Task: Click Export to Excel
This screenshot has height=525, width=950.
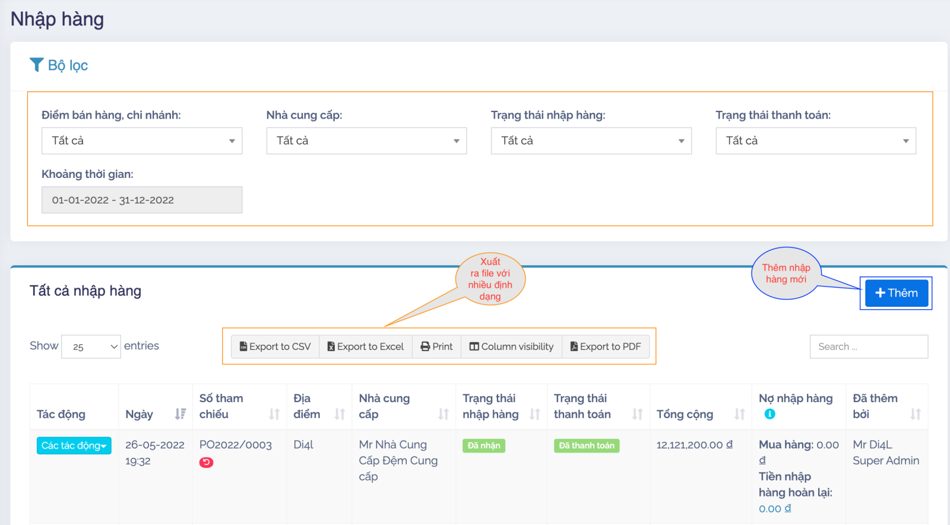Action: [365, 346]
